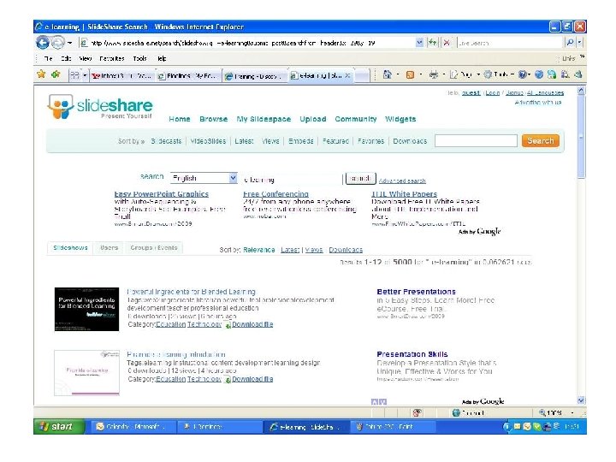Sort results by Downloads
The height and width of the screenshot is (462, 616).
[346, 250]
